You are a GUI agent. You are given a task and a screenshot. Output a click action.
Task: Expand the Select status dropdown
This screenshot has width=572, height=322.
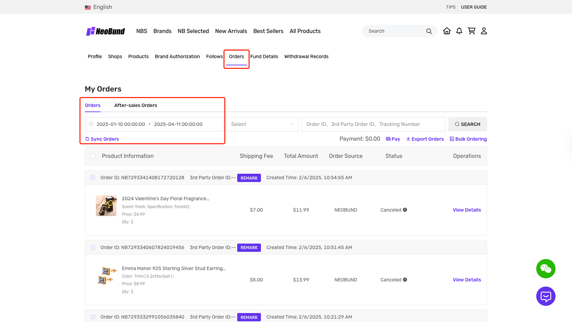pos(262,124)
